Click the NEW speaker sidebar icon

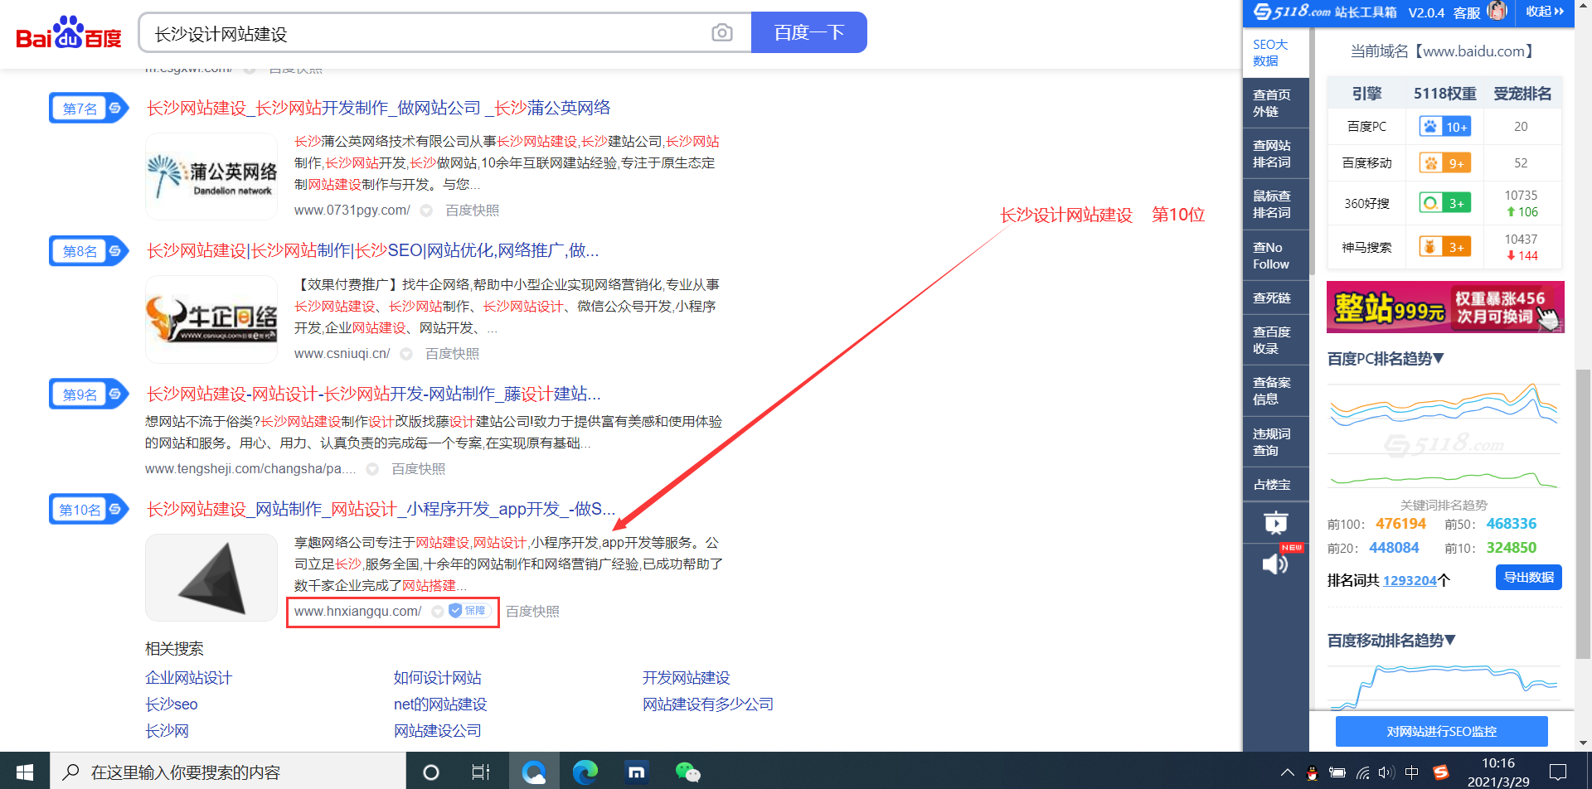[1275, 564]
